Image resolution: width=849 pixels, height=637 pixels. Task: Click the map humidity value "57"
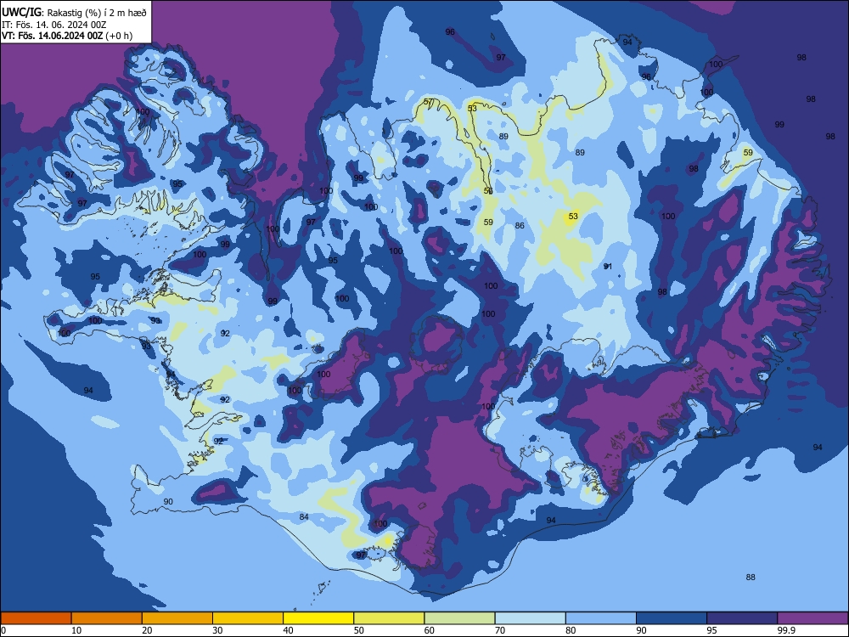[428, 102]
